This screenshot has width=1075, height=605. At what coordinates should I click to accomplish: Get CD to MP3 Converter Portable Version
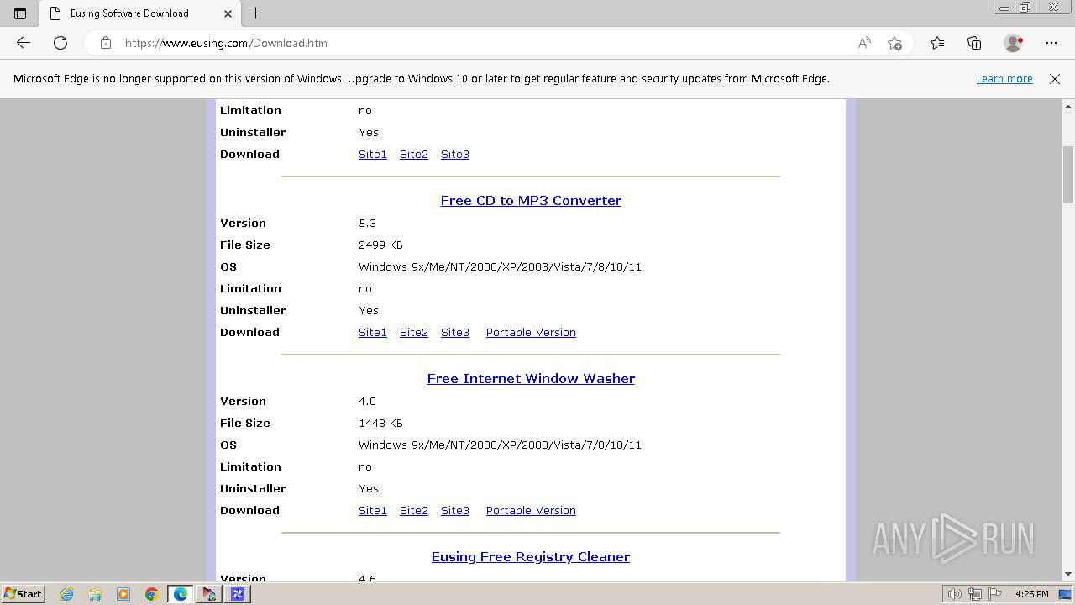531,332
